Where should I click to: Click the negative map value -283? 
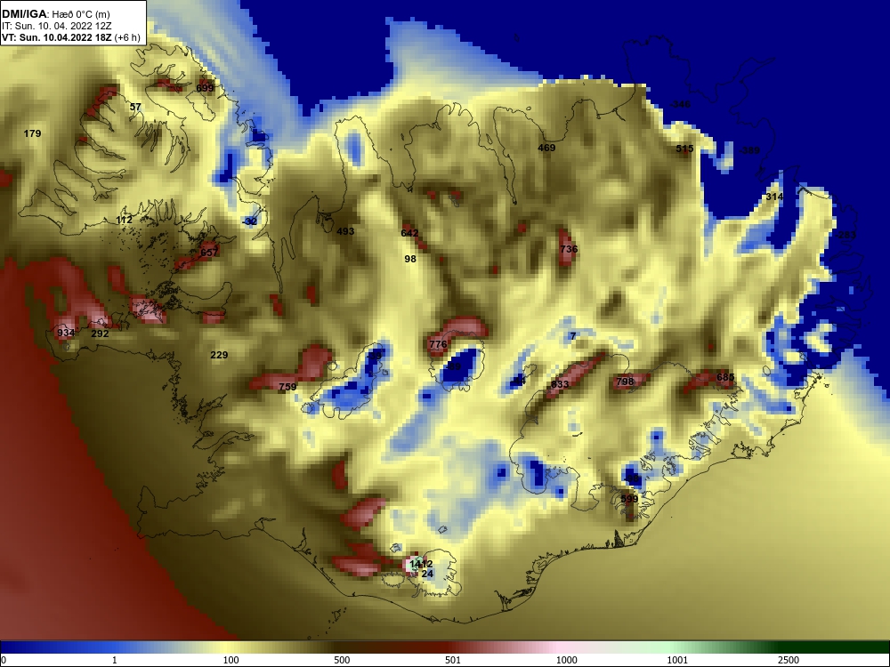(x=845, y=236)
